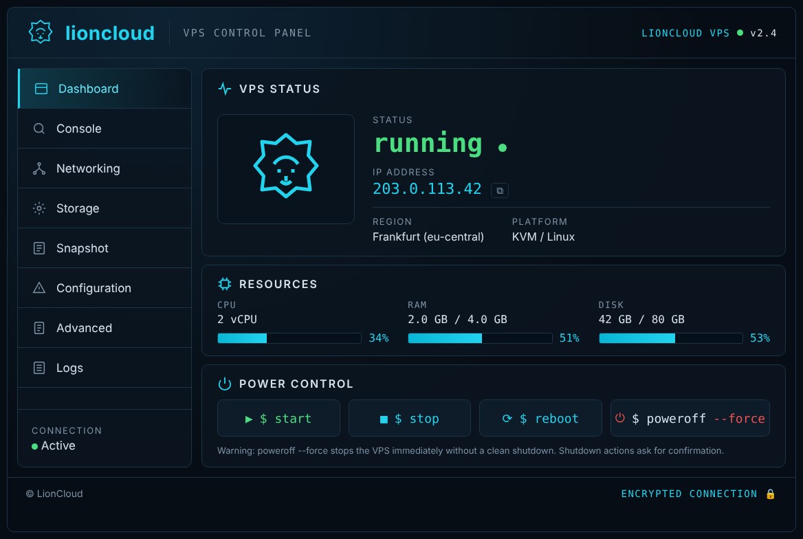
Task: Click the green Active connection dot
Action: pyautogui.click(x=35, y=446)
